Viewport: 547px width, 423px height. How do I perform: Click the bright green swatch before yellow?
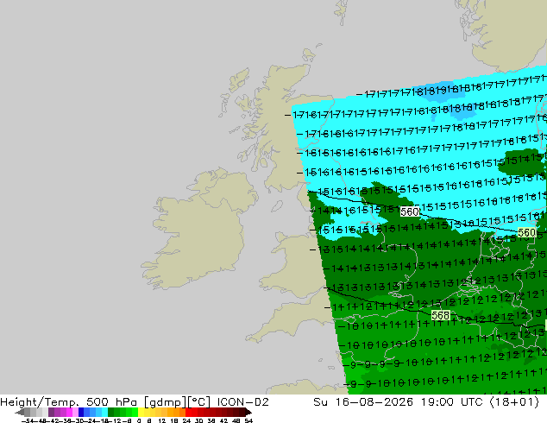coord(135,412)
